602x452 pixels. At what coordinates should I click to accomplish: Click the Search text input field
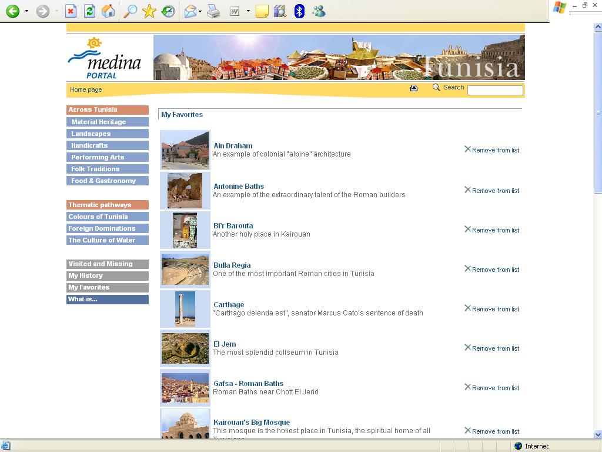coord(495,90)
